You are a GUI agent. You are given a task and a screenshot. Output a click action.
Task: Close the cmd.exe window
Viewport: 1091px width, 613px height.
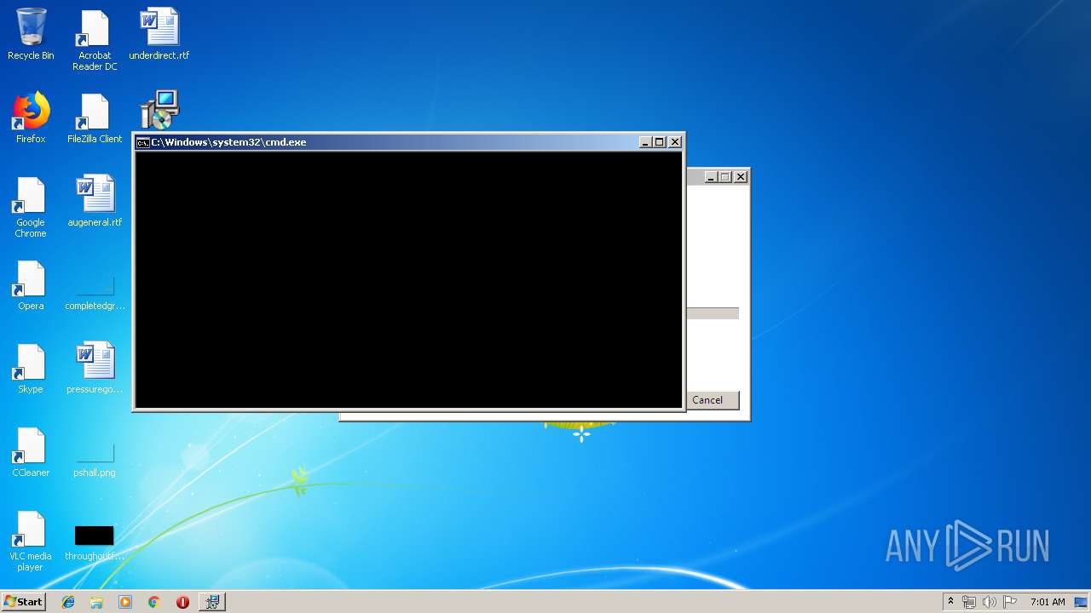pos(675,142)
